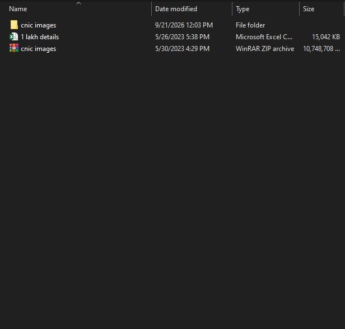This screenshot has width=345, height=329.
Task: Click the 'Microsoft Excel C...' type cell
Action: coord(264,37)
